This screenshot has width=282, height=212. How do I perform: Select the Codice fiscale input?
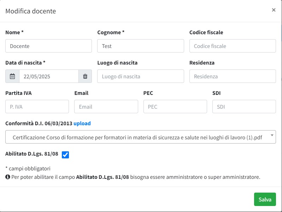point(233,46)
